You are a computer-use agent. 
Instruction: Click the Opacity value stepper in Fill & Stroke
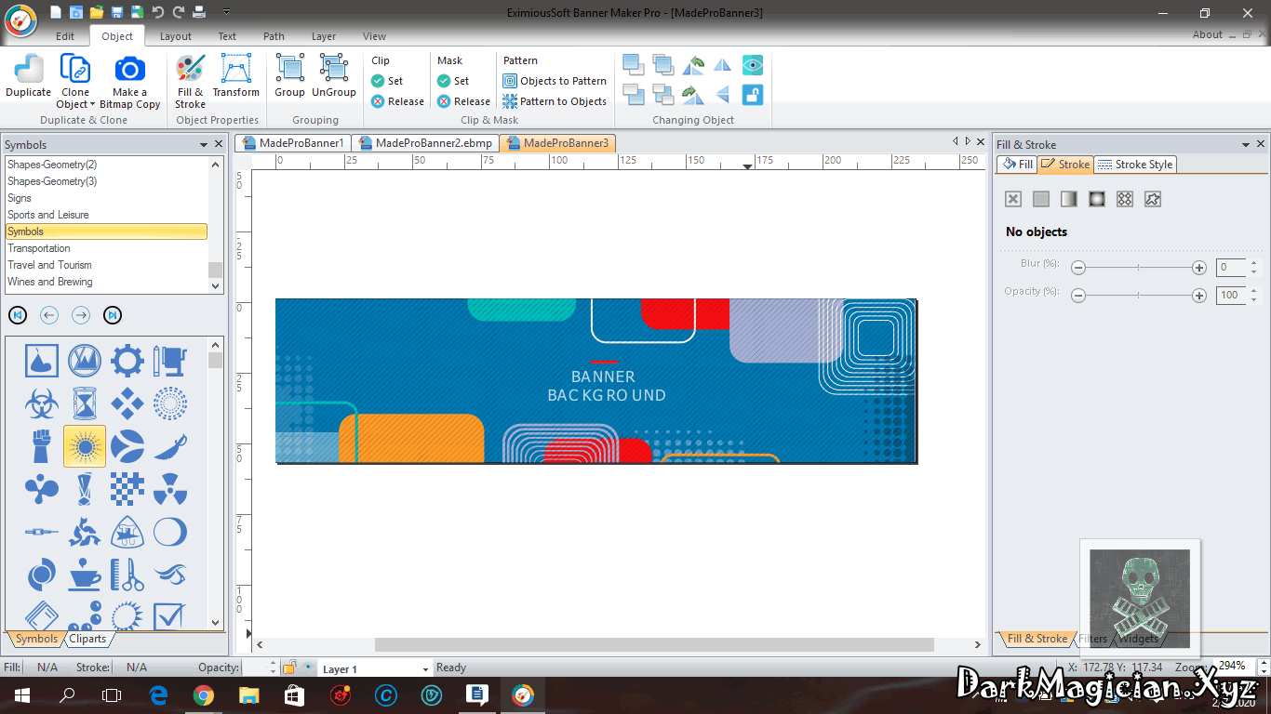click(1253, 296)
